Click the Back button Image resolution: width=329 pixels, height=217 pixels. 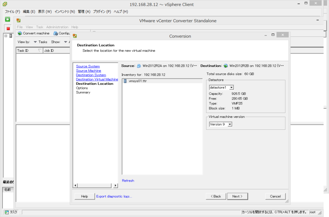point(216,196)
